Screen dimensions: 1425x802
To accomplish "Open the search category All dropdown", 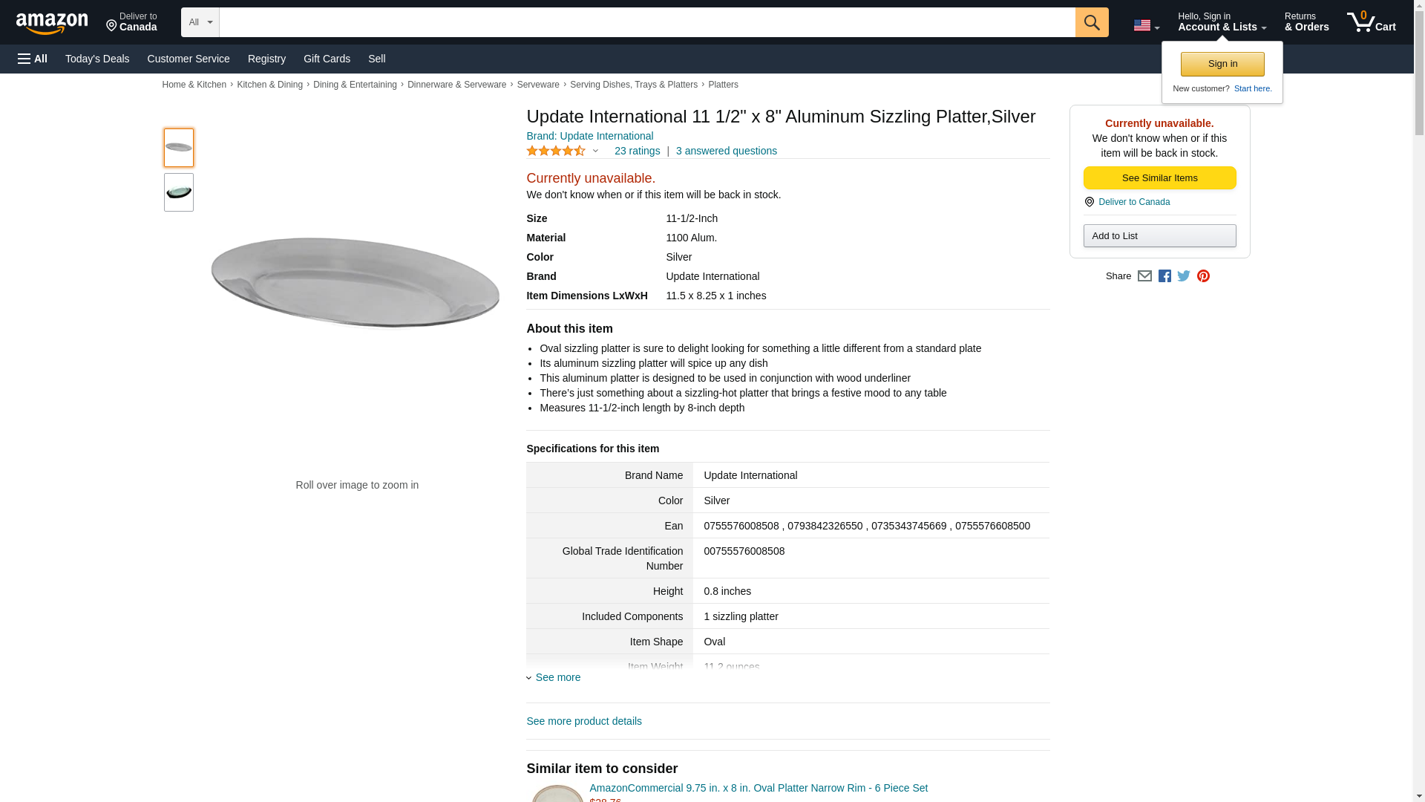I will [x=200, y=22].
